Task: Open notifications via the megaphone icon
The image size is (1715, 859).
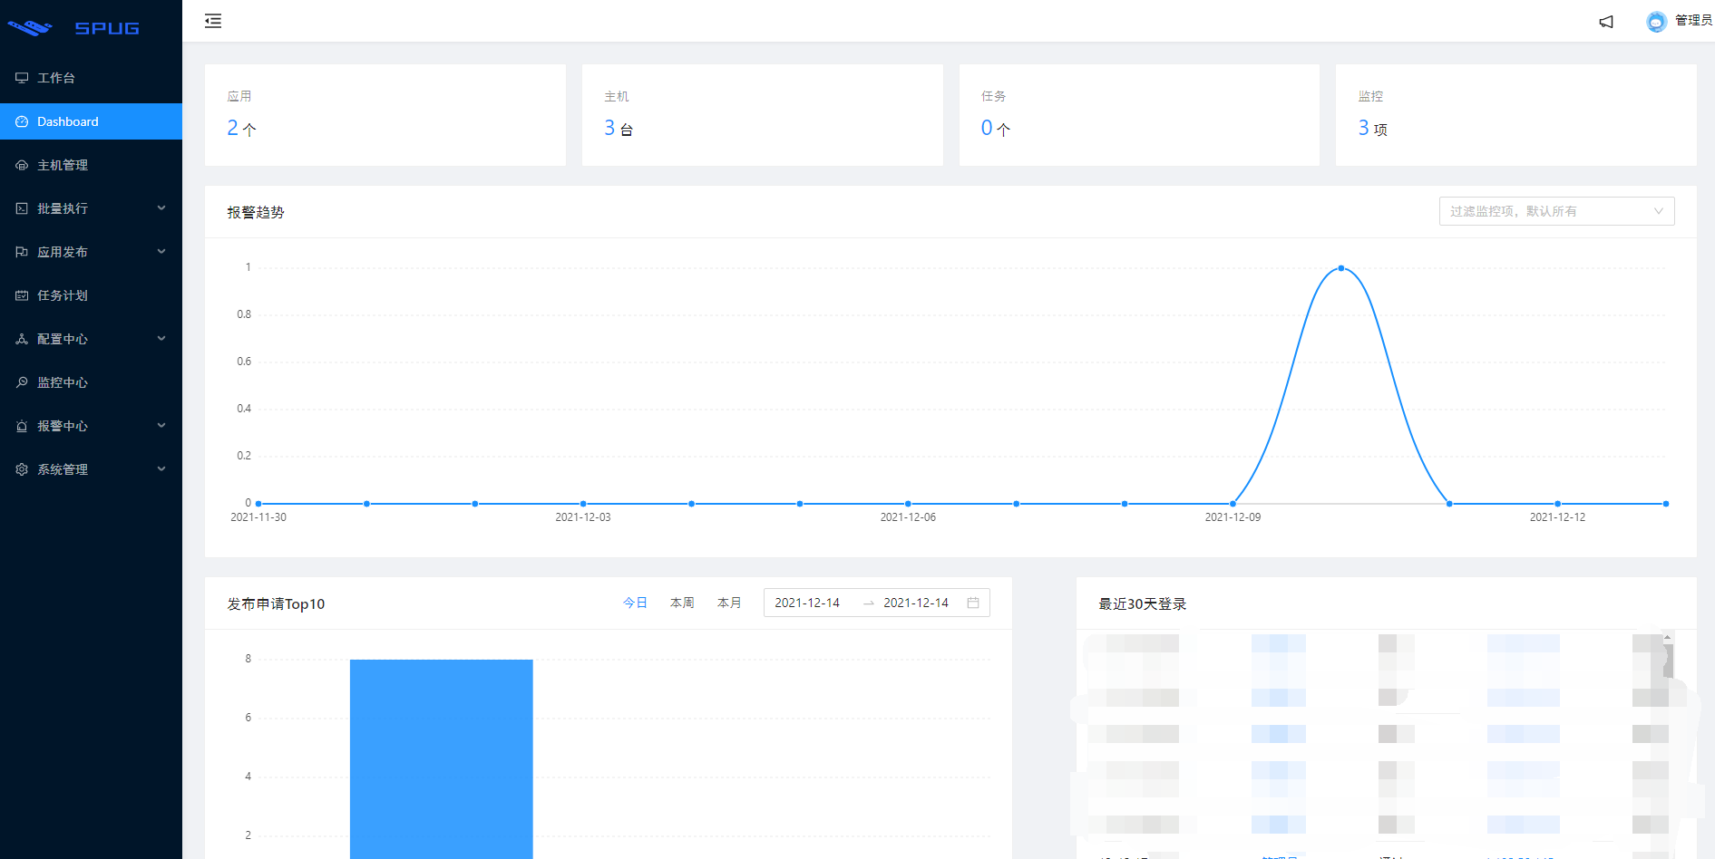Action: [1606, 22]
